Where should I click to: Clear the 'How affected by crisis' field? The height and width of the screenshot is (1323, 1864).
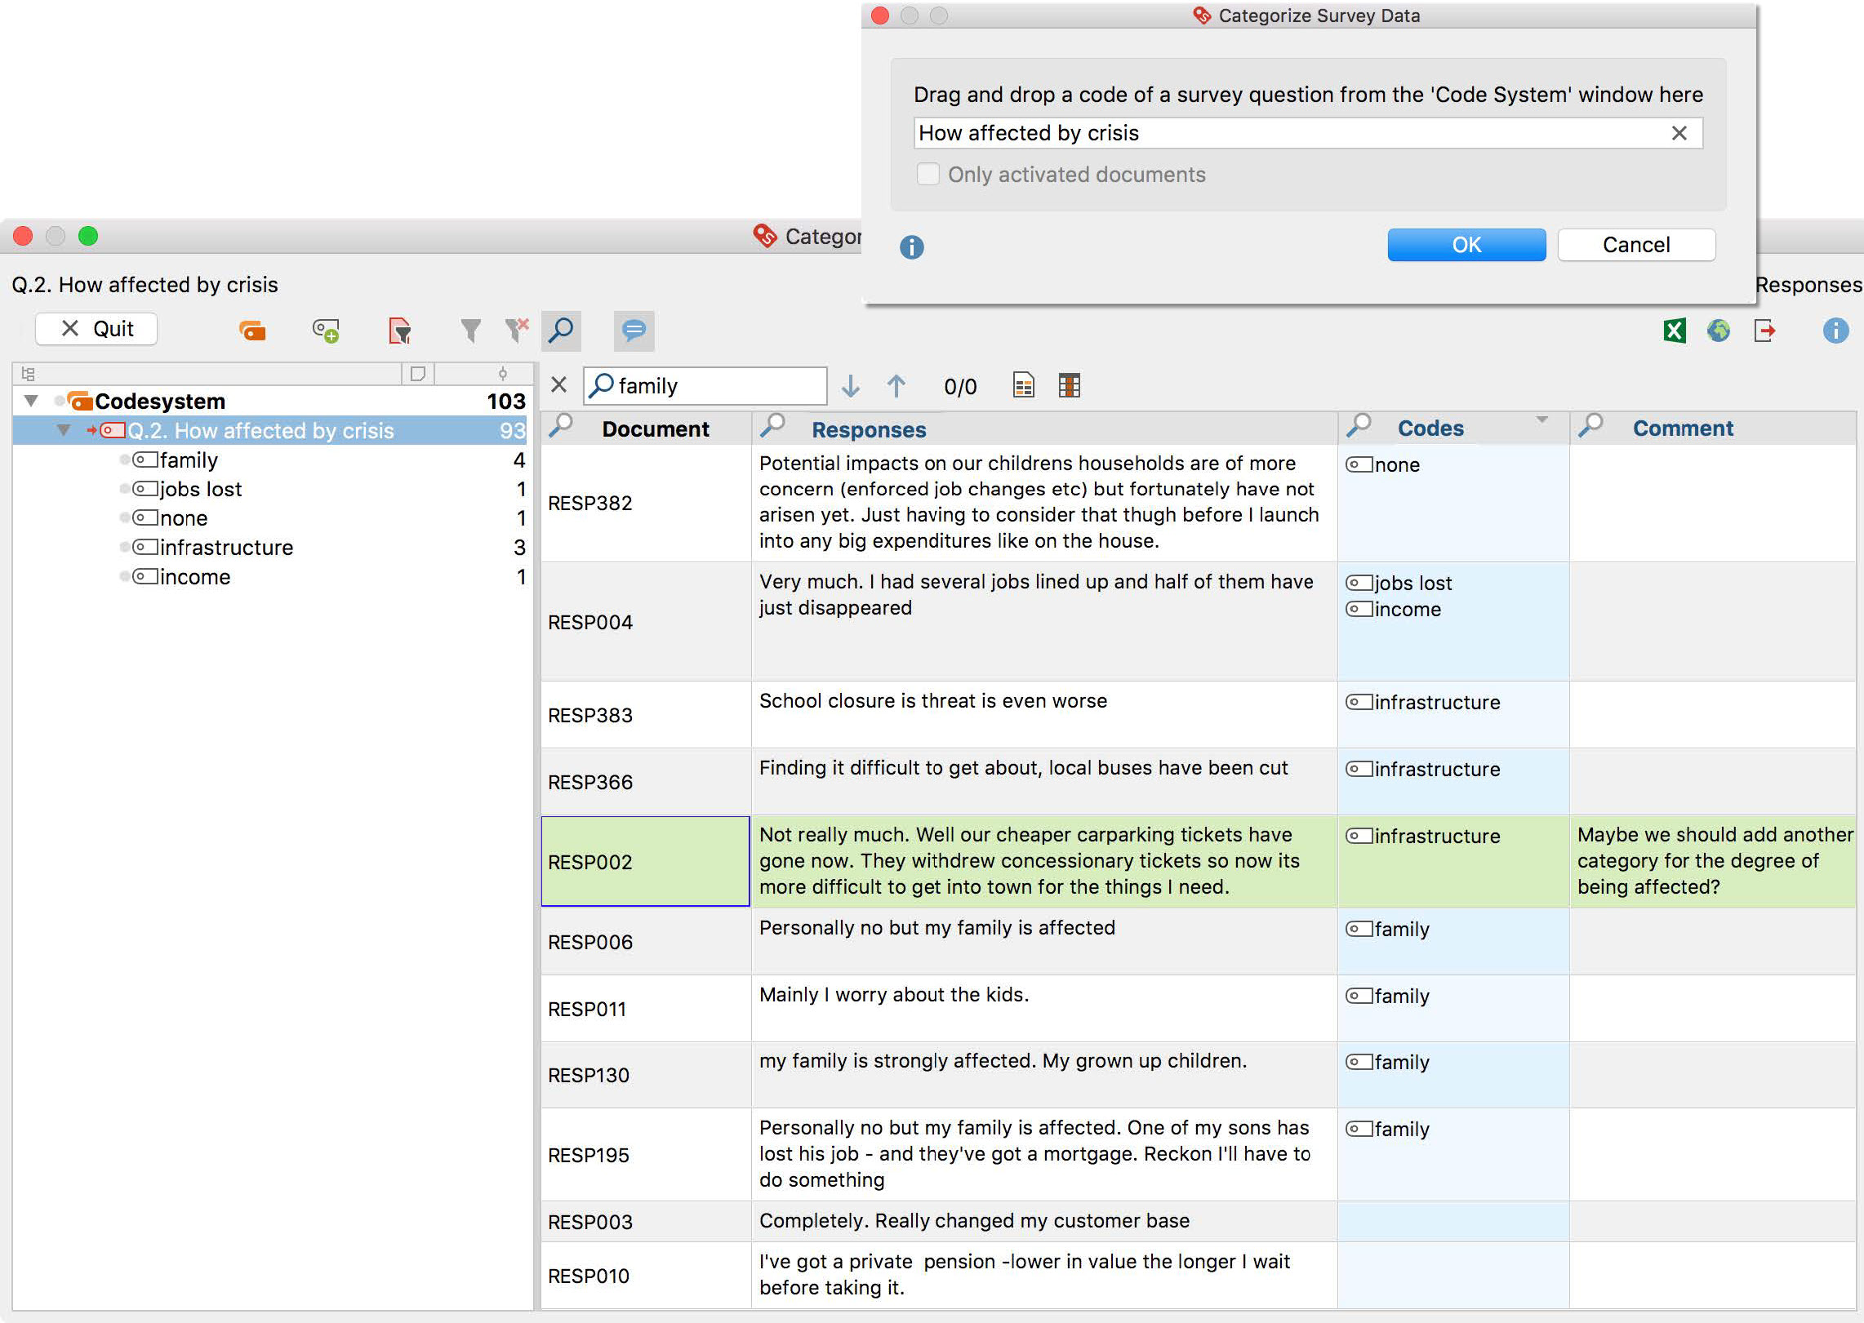coord(1679,133)
